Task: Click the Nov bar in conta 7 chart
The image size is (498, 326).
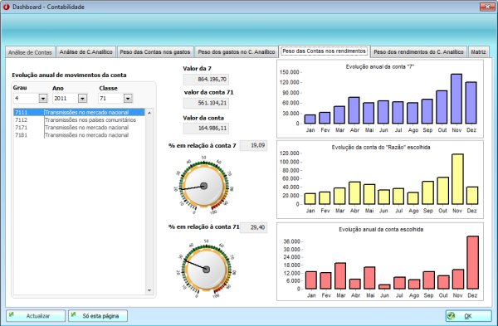Action: (456, 99)
